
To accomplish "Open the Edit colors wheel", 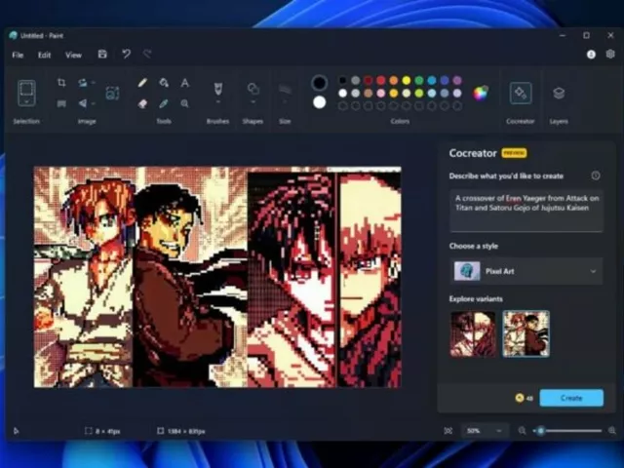I will tap(481, 94).
